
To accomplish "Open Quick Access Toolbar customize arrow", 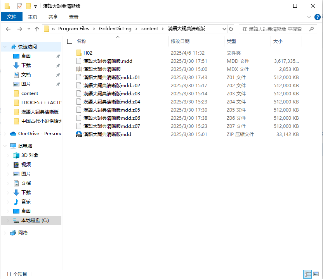I will click(35, 7).
